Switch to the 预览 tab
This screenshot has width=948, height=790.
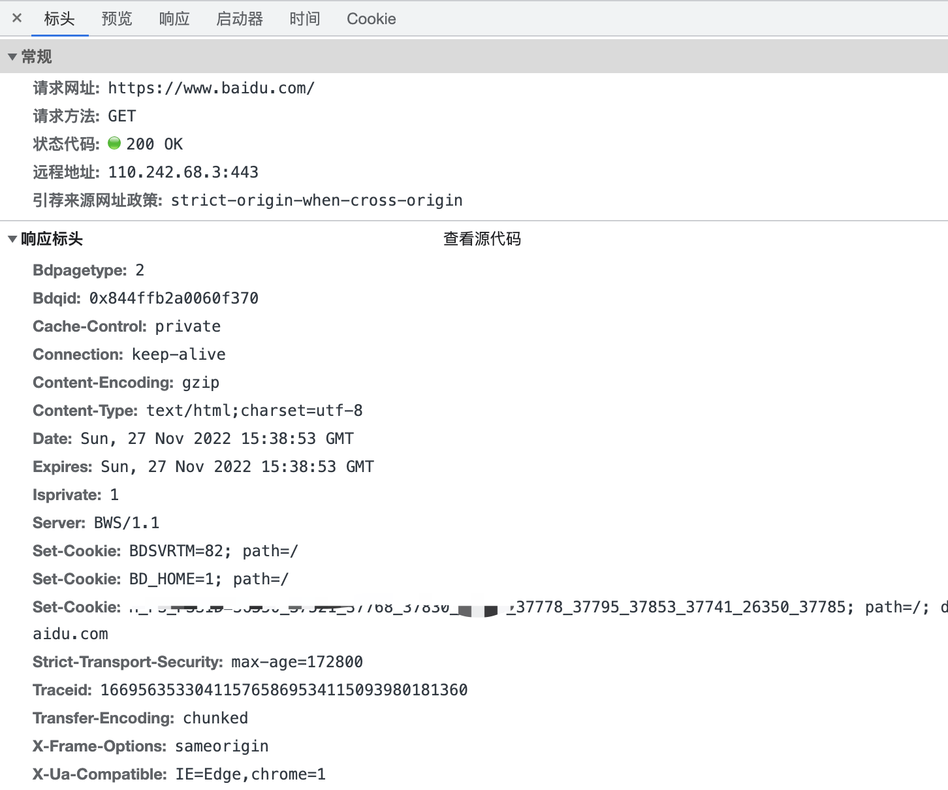(117, 19)
